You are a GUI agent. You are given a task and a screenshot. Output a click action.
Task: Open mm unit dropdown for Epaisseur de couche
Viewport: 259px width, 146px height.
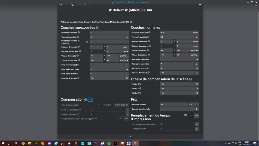(196, 33)
